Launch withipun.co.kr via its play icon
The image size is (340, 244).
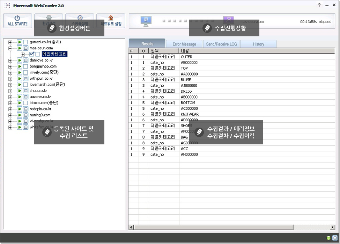[20, 78]
